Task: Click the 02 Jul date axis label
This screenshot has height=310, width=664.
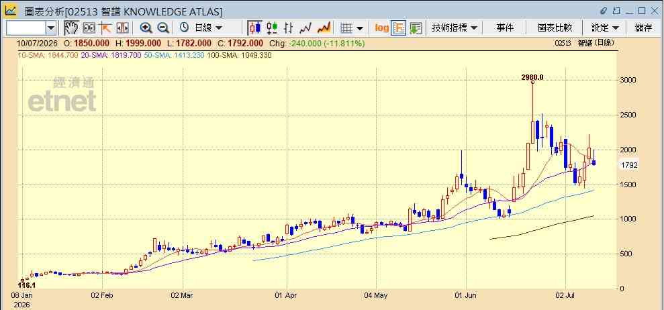Action: tap(566, 295)
